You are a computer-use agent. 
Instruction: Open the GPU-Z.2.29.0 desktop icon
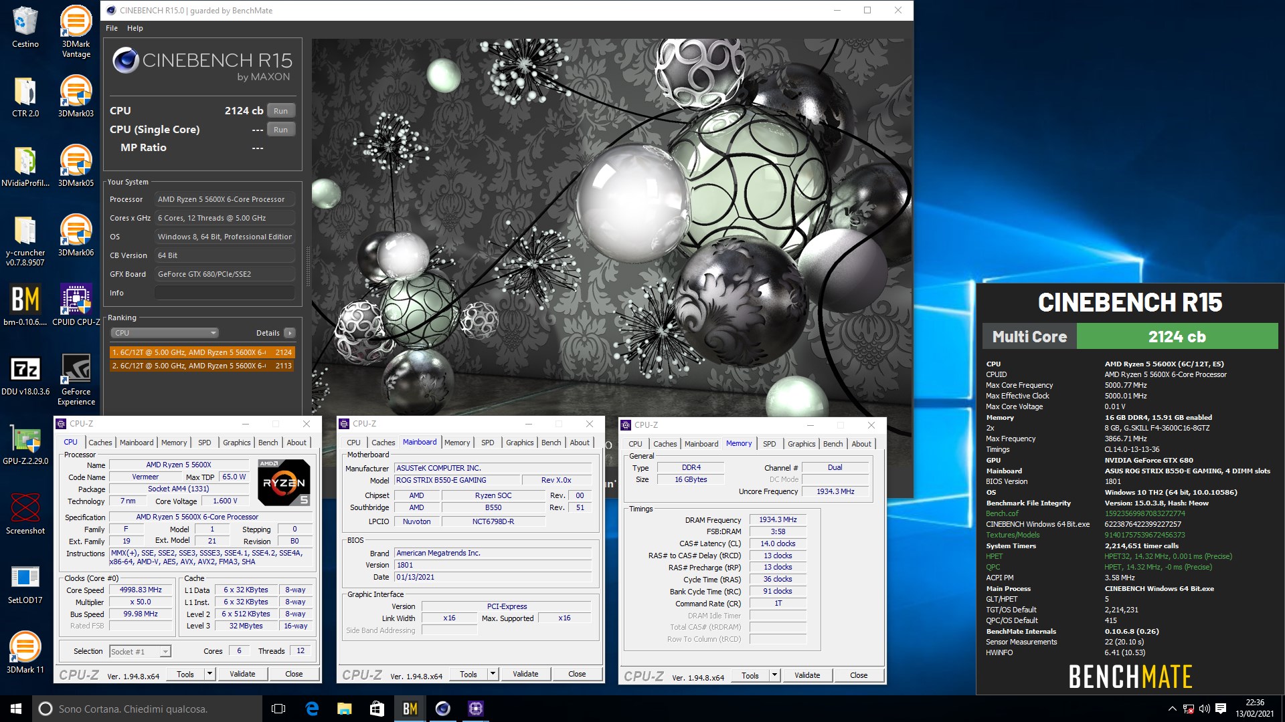[x=25, y=445]
